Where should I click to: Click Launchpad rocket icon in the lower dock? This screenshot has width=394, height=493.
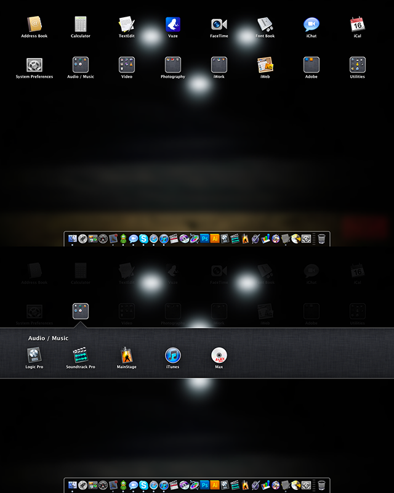point(82,486)
